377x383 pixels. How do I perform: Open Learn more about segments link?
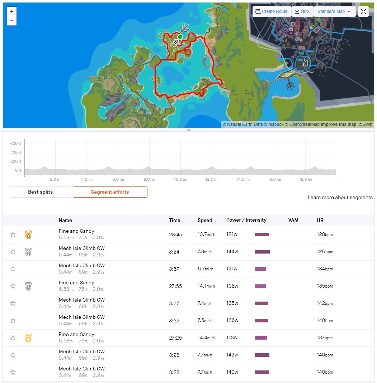(x=340, y=197)
